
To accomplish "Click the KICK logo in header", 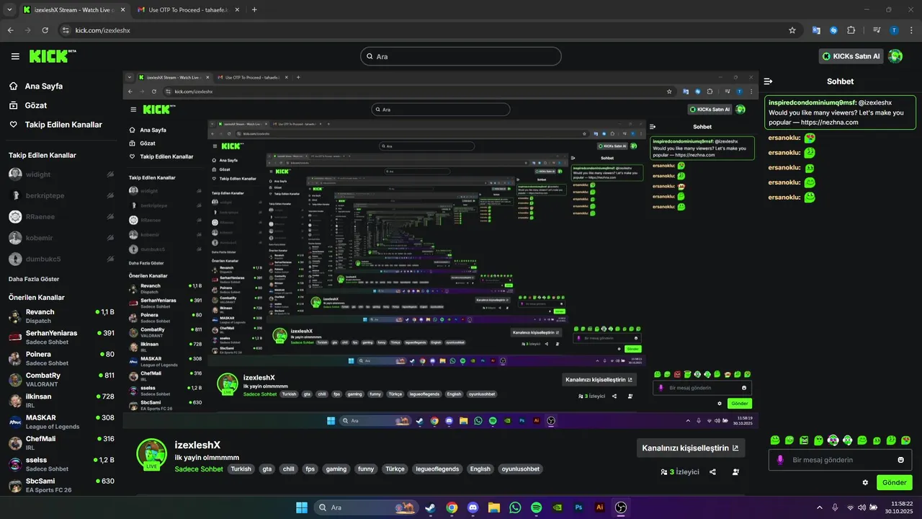I will point(52,56).
